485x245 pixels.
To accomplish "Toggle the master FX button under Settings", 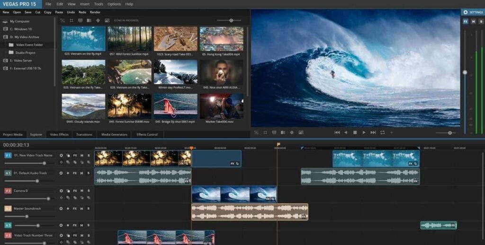I will [465, 22].
